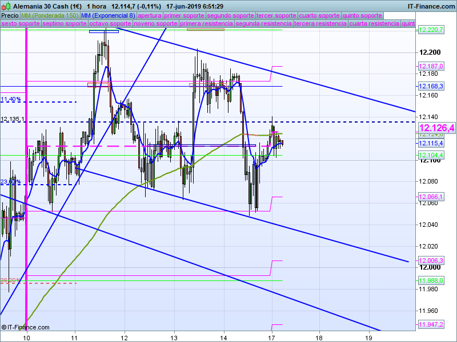Click the 12.135,1 dashed level label
The width and height of the screenshot is (457, 342).
click(13, 119)
